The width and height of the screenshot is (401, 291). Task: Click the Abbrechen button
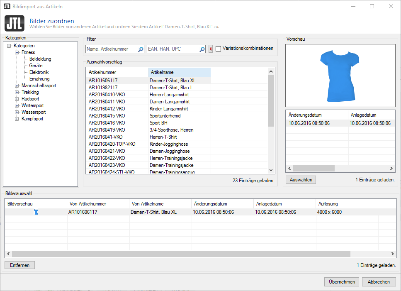point(379,281)
